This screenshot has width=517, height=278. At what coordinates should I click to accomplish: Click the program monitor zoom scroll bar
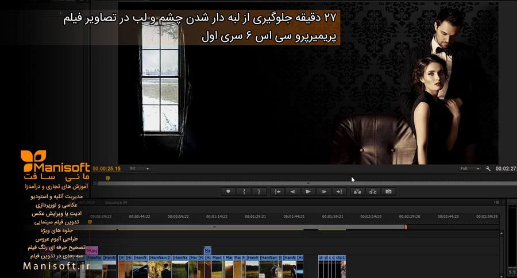tap(308, 183)
